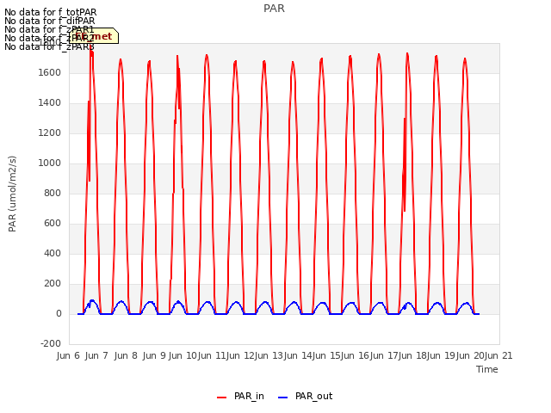Screen dimensions: 551x413
Task: Click the 'No data for f_totPAR' message
Action: pyautogui.click(x=50, y=12)
